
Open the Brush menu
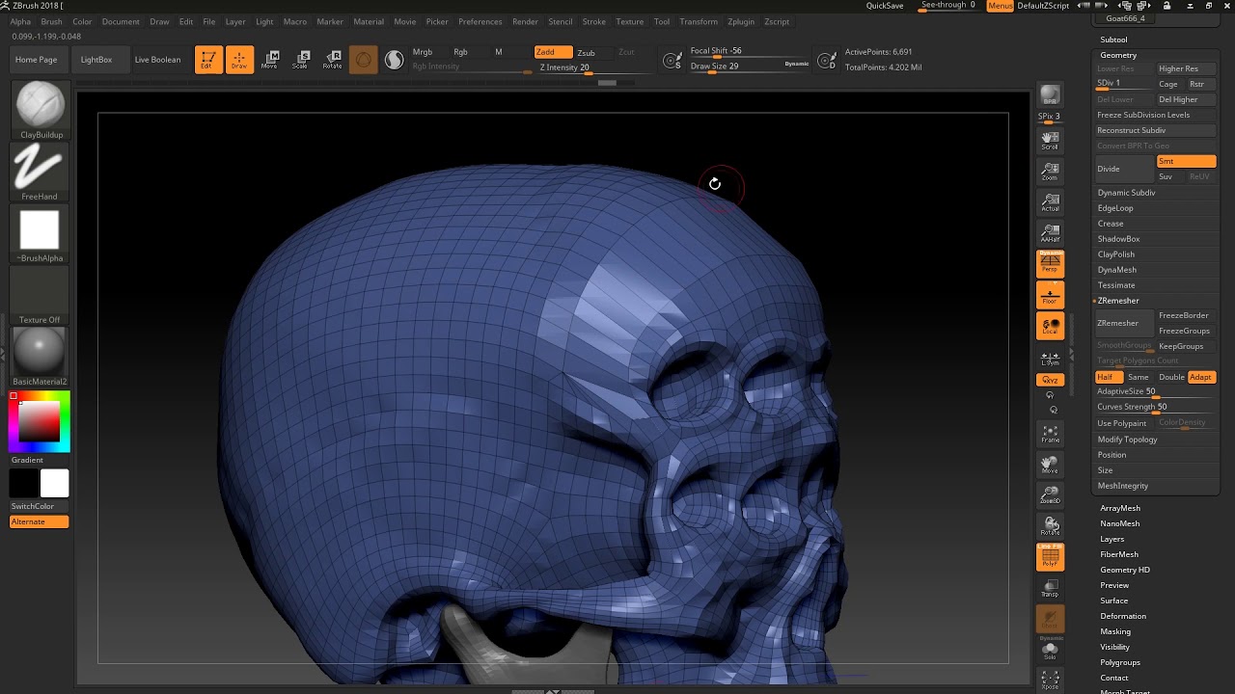[51, 21]
